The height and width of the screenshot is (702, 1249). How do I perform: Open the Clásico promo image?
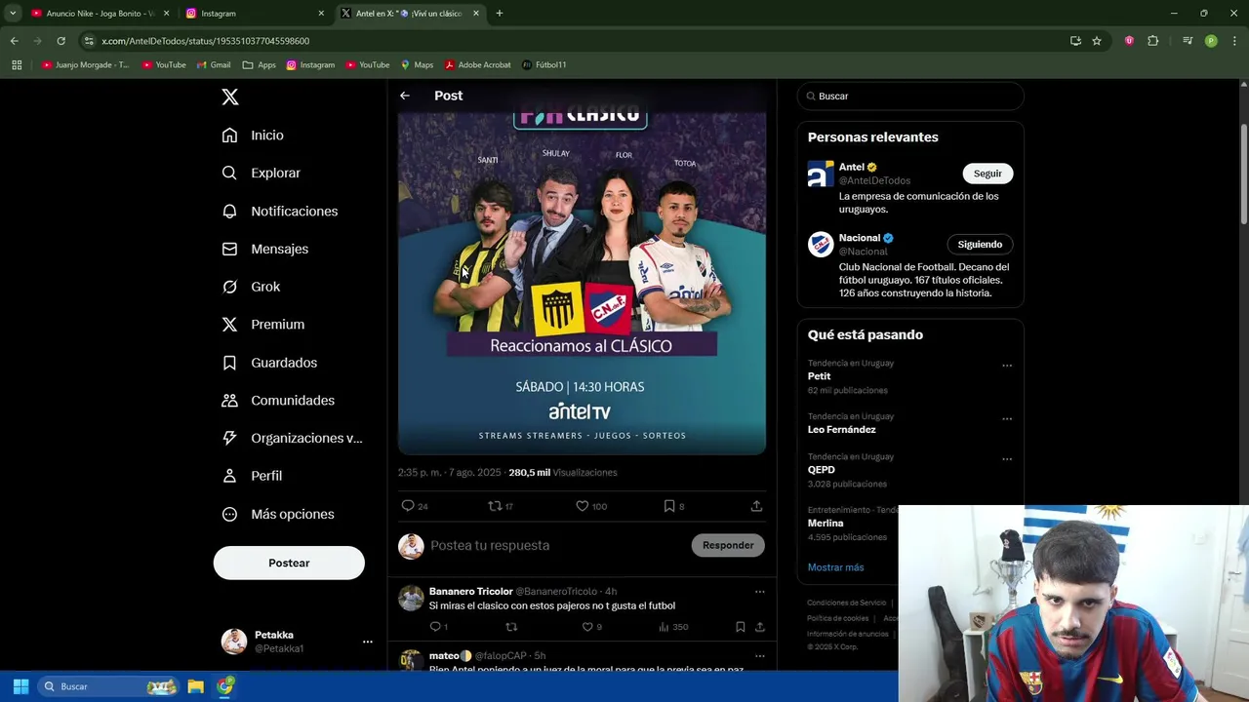pyautogui.click(x=582, y=283)
